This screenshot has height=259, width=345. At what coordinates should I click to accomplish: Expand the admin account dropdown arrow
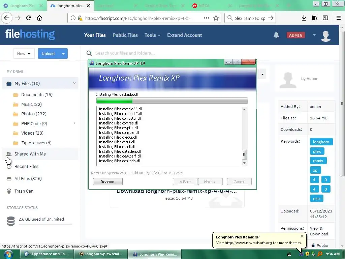314,35
